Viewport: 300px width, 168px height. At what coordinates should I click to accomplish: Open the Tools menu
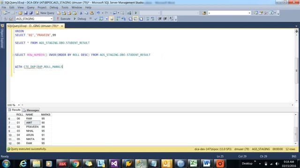point(65,7)
